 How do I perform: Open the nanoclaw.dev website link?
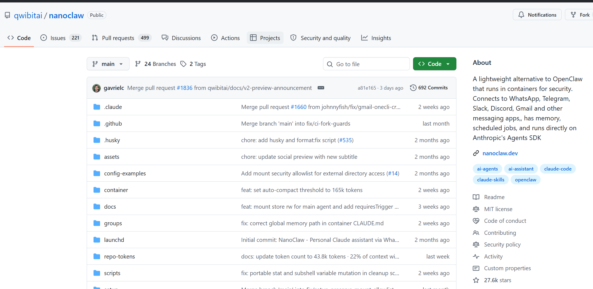[x=500, y=153]
